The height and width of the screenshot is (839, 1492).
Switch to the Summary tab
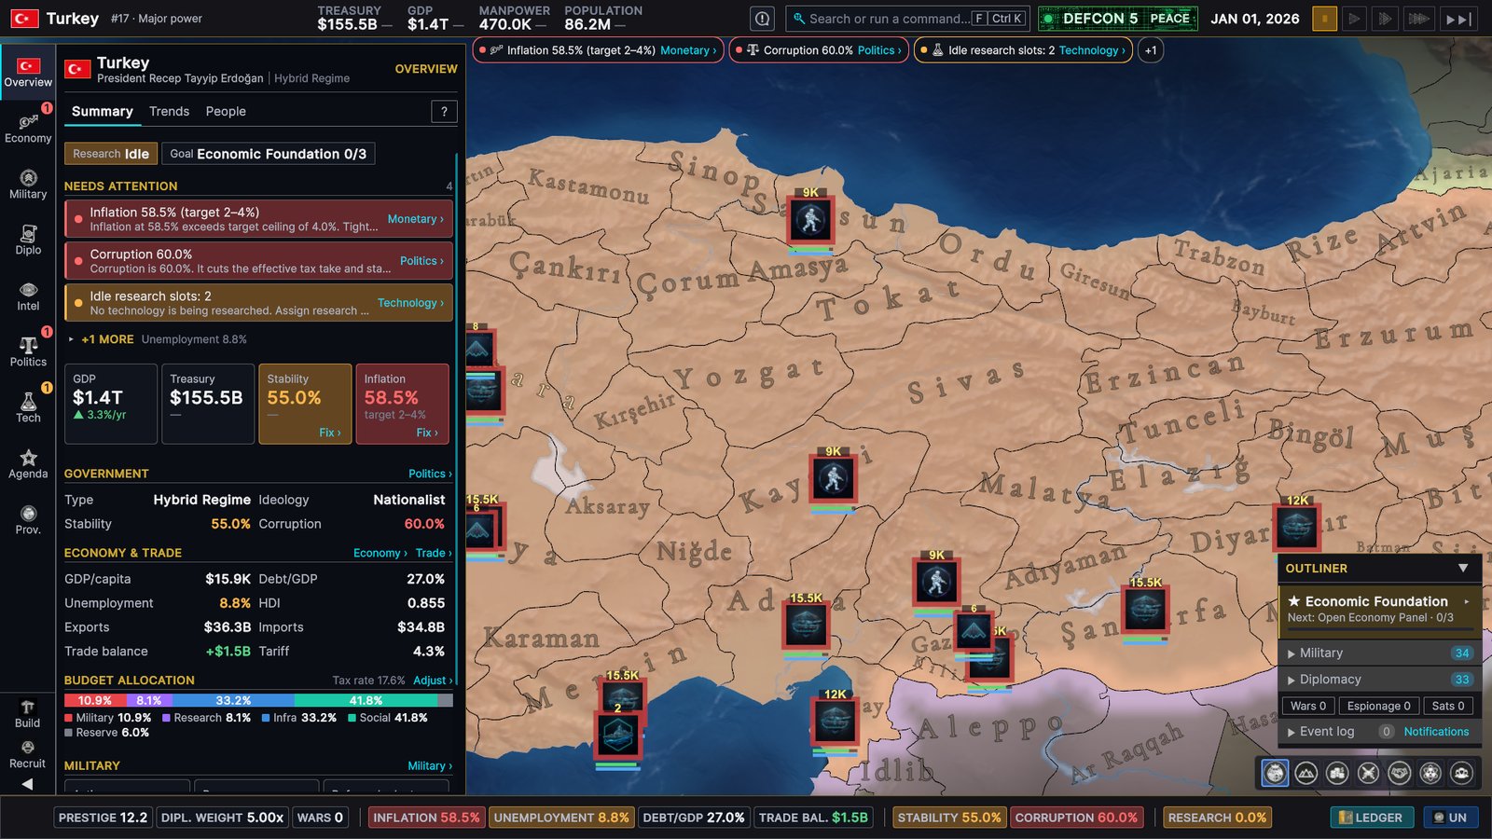103,111
